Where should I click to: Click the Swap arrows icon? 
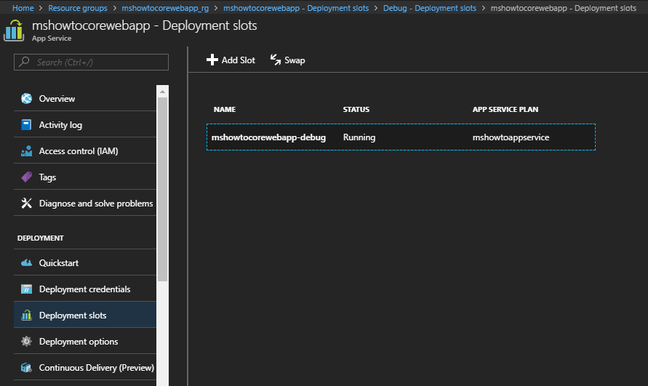click(276, 60)
